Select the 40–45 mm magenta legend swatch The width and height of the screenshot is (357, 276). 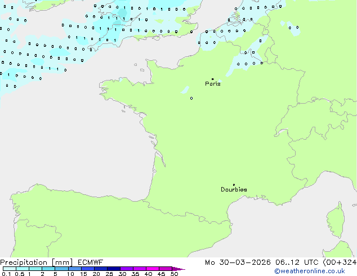(x=153, y=269)
